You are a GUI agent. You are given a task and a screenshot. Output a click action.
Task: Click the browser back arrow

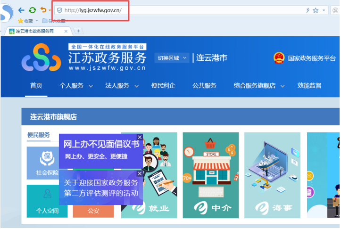[21, 10]
